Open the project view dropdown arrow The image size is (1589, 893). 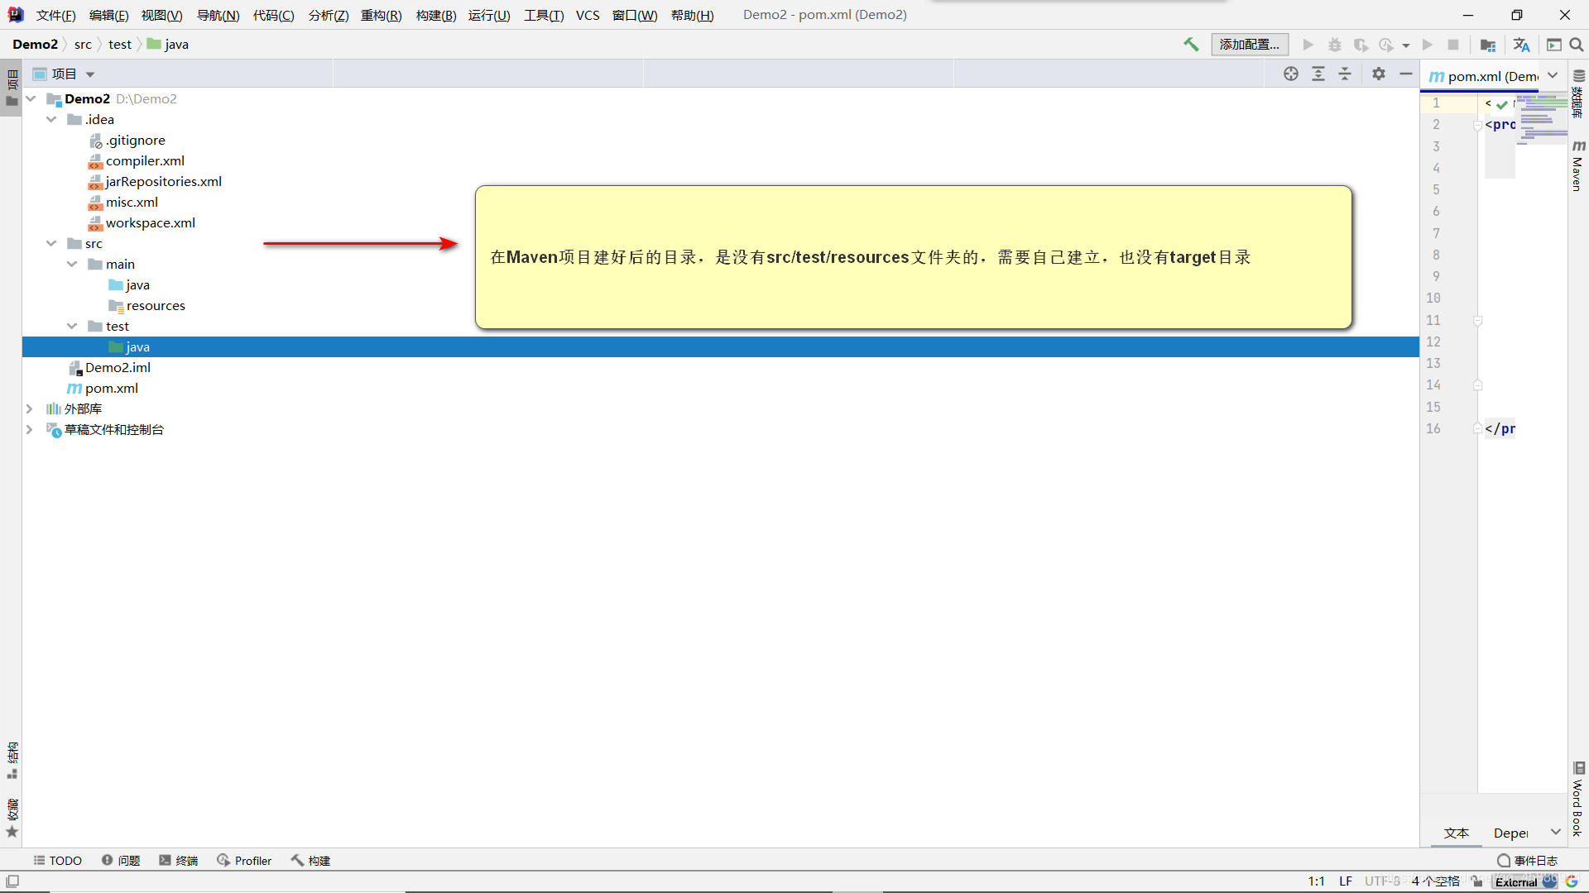(90, 74)
